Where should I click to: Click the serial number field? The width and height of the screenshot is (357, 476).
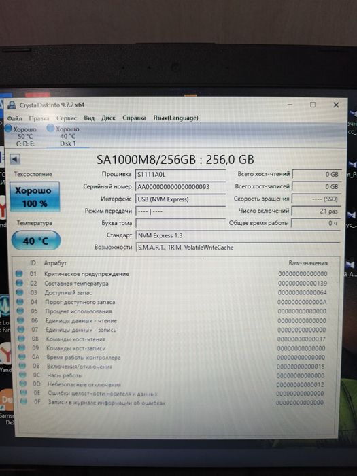180,187
